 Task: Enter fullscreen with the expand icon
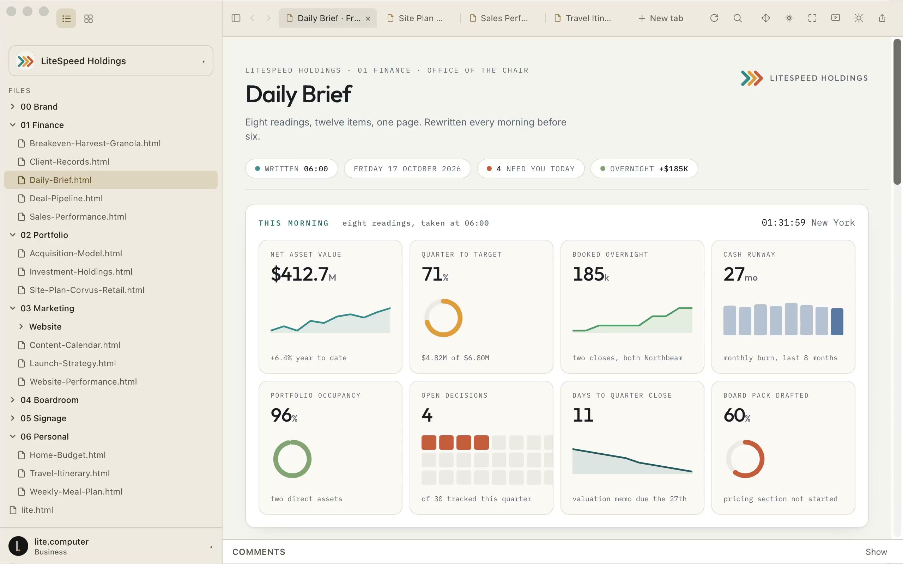click(812, 18)
